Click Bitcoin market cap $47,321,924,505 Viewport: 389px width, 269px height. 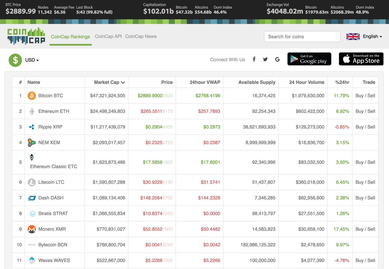(x=108, y=96)
